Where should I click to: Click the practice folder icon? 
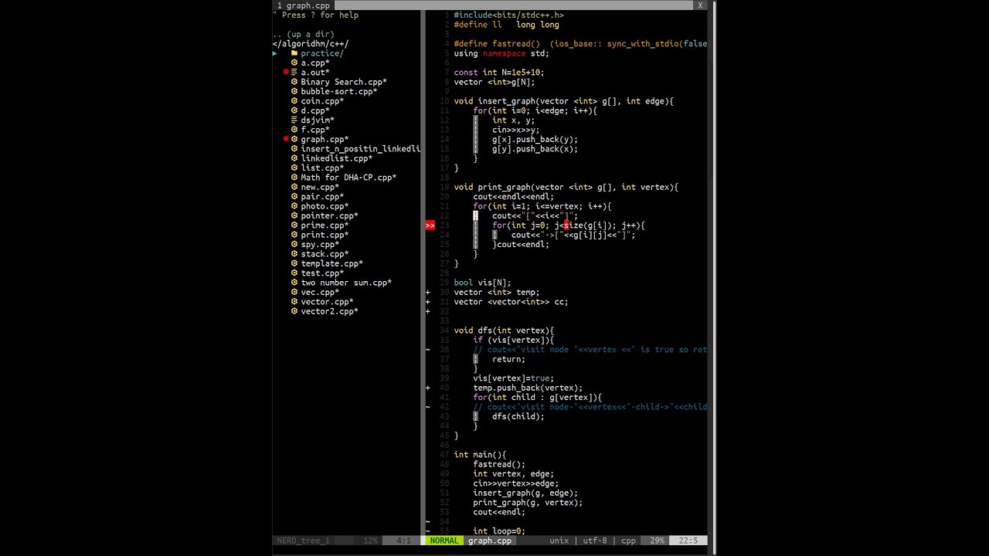pos(294,53)
